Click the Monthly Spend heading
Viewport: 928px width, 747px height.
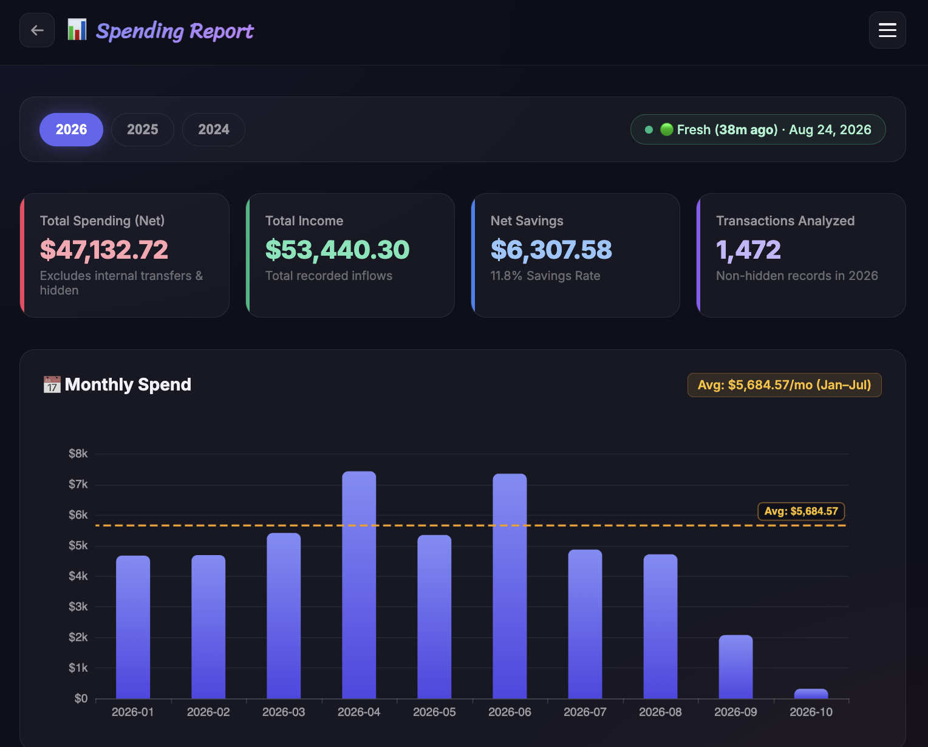point(128,384)
